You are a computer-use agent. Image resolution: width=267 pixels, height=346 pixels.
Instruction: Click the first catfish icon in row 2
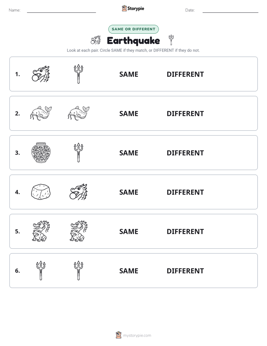point(41,113)
